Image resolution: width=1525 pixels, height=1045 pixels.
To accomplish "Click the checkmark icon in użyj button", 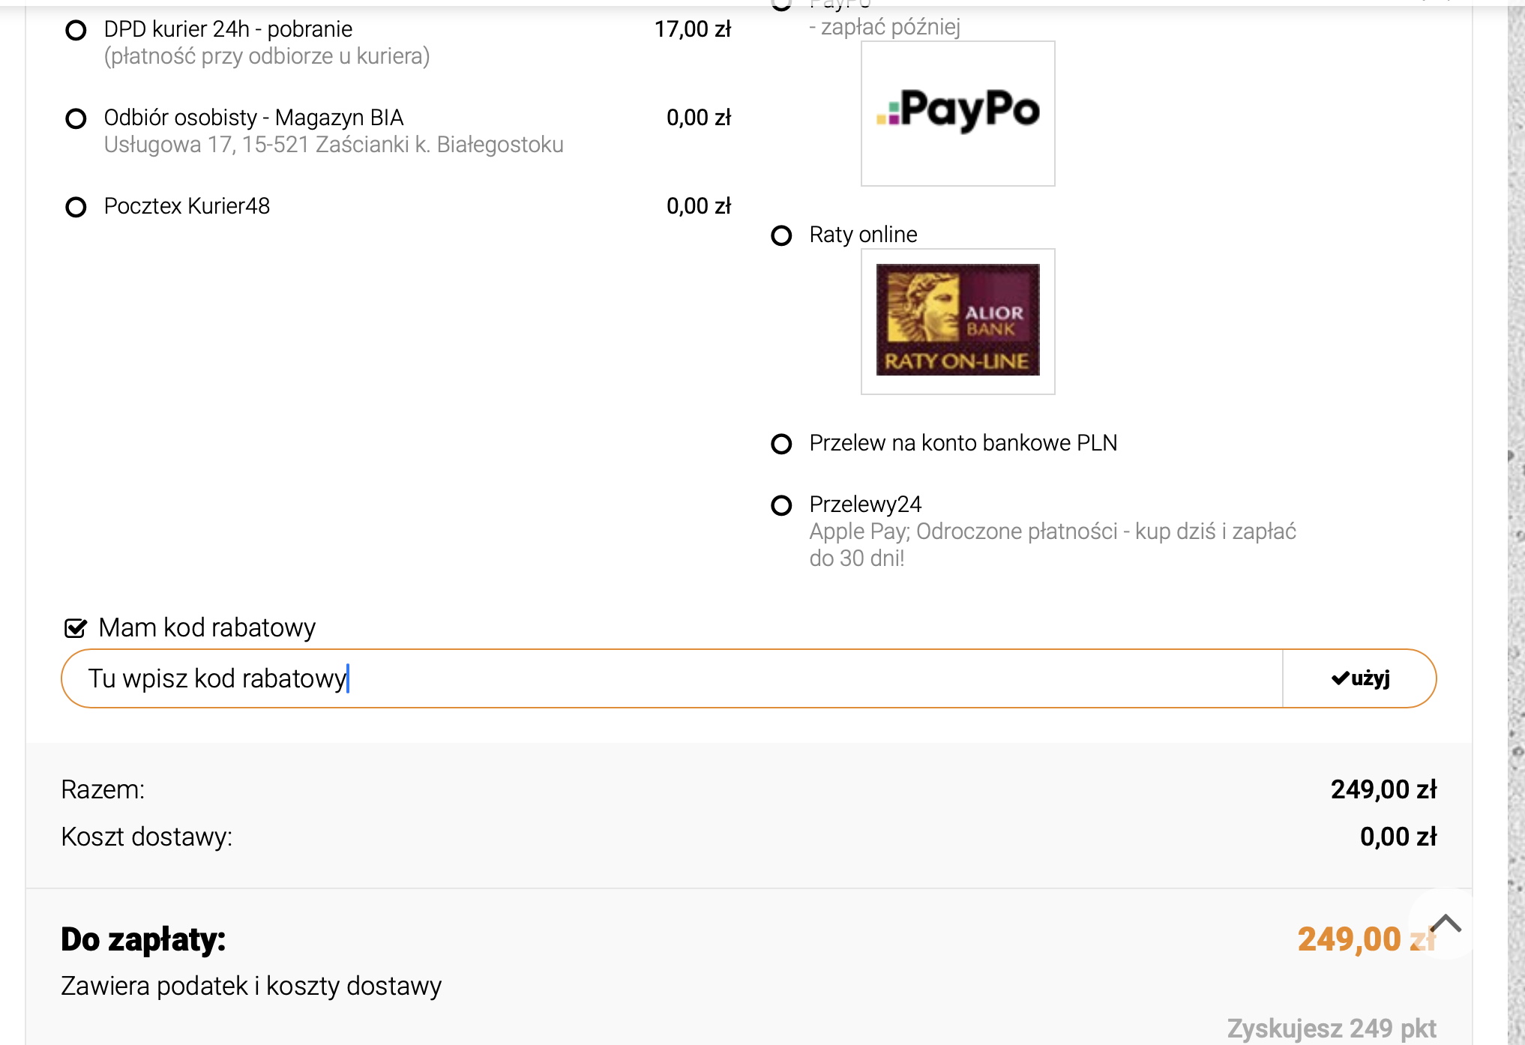I will [1340, 678].
